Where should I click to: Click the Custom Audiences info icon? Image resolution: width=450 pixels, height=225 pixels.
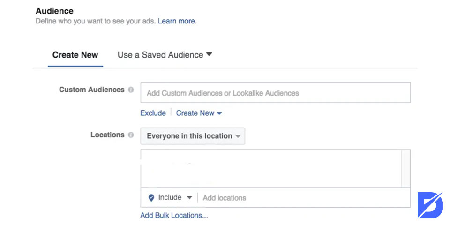[131, 90]
